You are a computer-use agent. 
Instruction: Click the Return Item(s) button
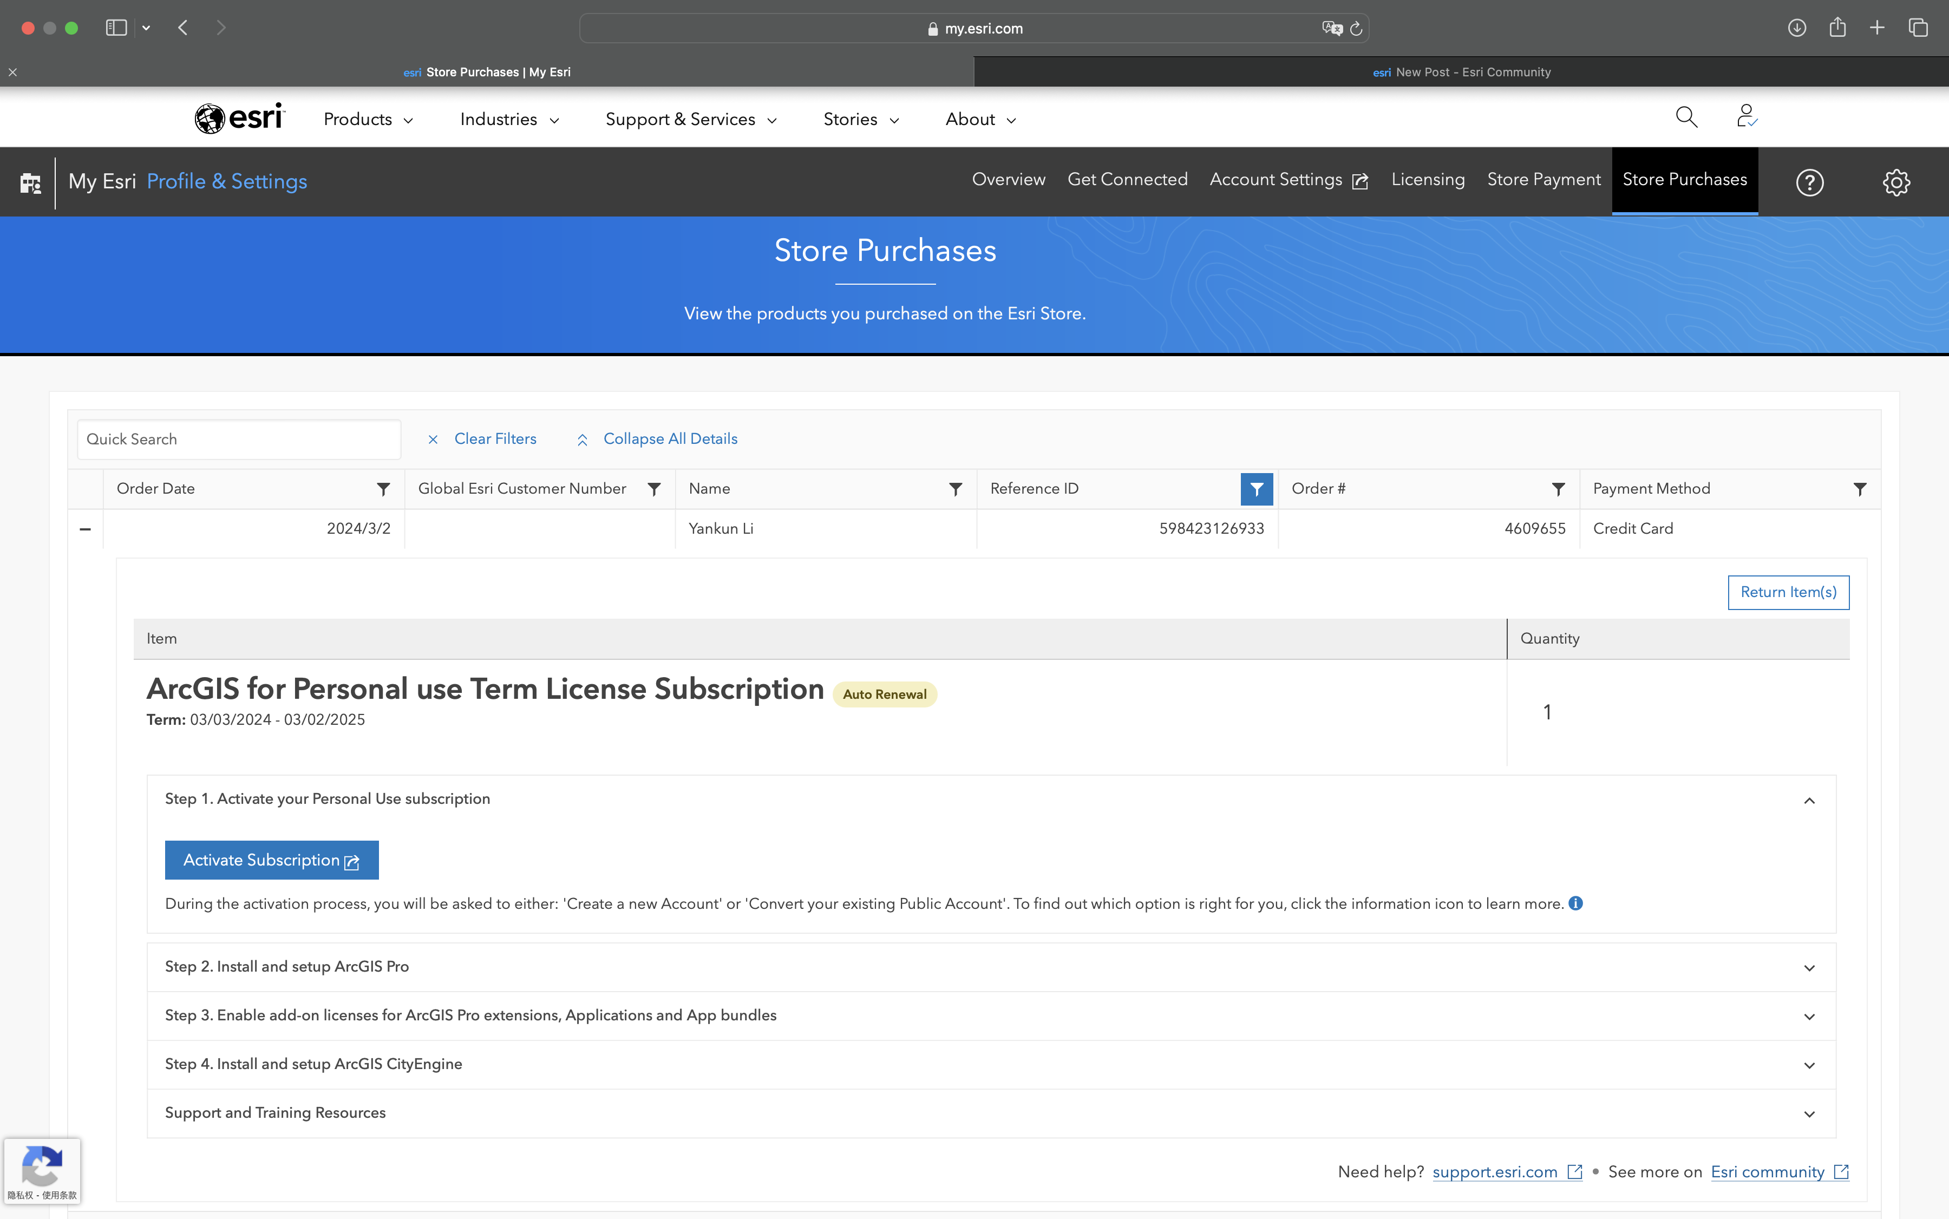[x=1789, y=592]
